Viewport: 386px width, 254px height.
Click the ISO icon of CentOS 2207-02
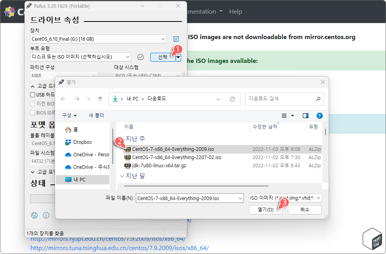pyautogui.click(x=128, y=157)
